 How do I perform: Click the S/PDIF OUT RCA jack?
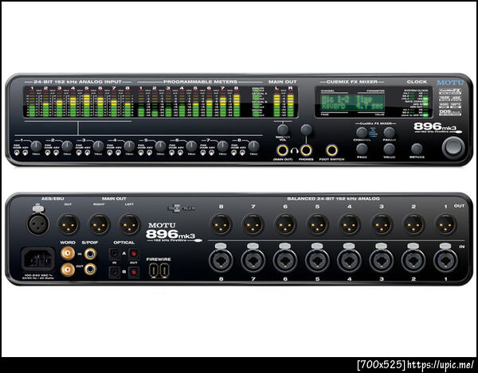click(91, 269)
